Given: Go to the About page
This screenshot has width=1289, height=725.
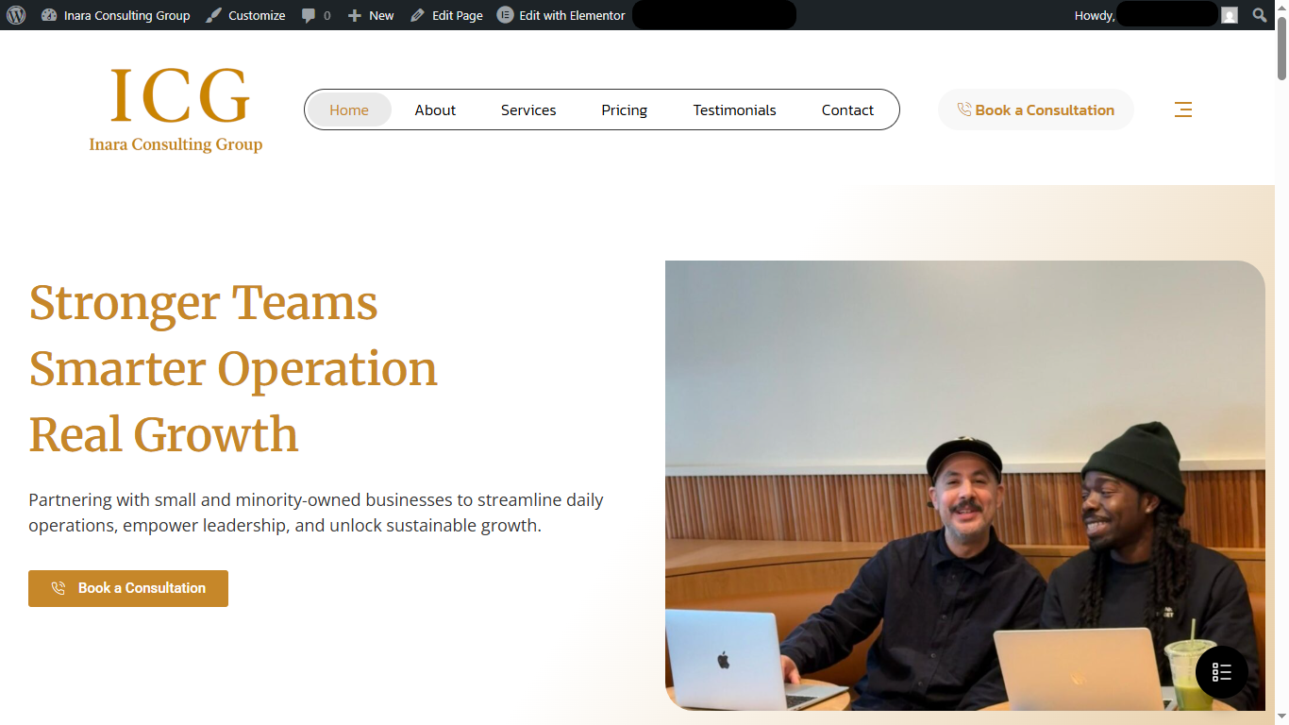Looking at the screenshot, I should click(x=435, y=110).
